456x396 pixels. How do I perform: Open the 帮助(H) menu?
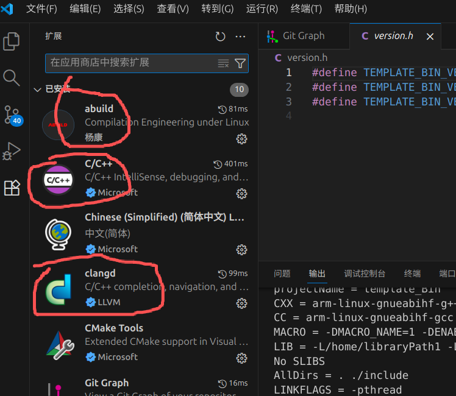(x=351, y=9)
